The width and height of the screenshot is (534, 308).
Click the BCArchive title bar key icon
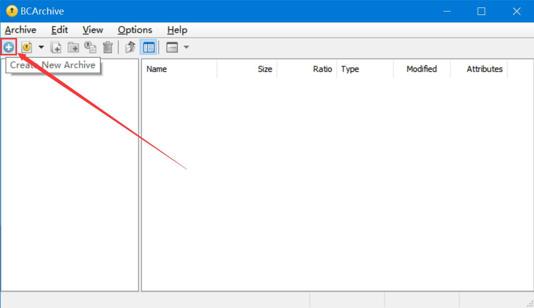click(x=11, y=11)
